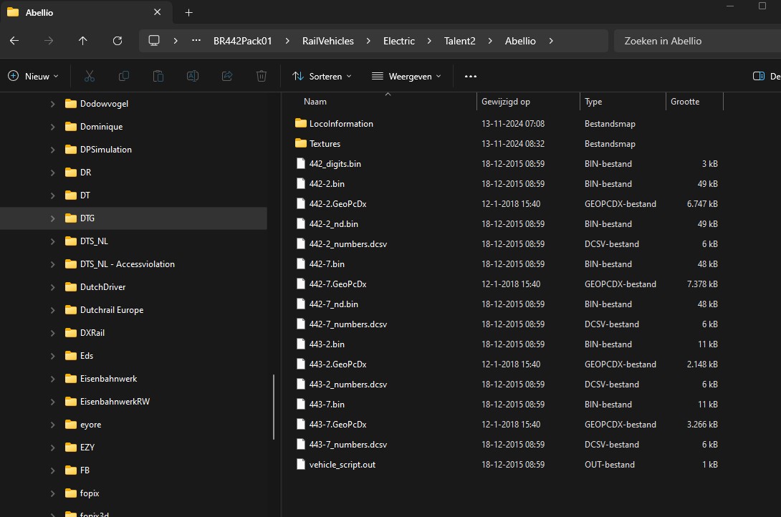The height and width of the screenshot is (517, 781).
Task: Select the 442_digits.bin file icon
Action: pos(300,164)
